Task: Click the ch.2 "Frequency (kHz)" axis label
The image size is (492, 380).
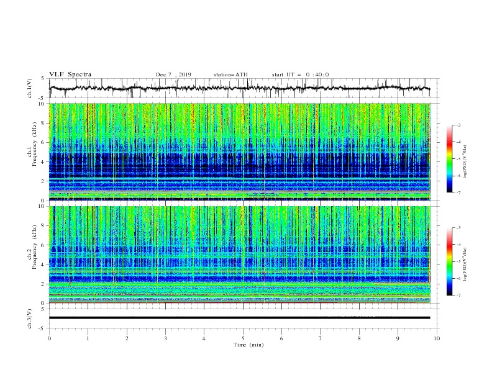Action: (35, 247)
